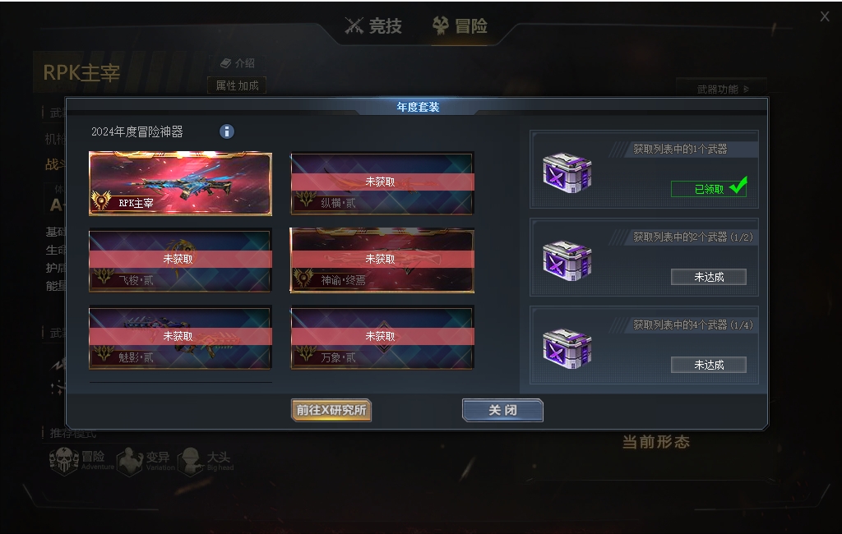Screen dimensions: 842x534
Task: Click the 关闭 button
Action: click(502, 410)
